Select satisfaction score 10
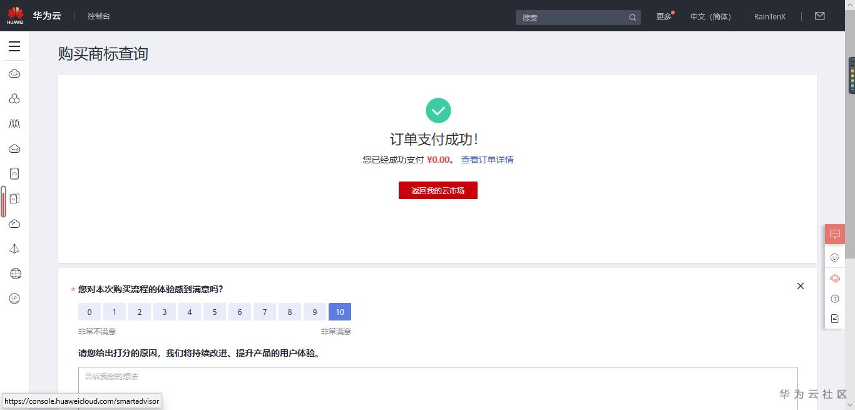The image size is (855, 410). (x=340, y=312)
